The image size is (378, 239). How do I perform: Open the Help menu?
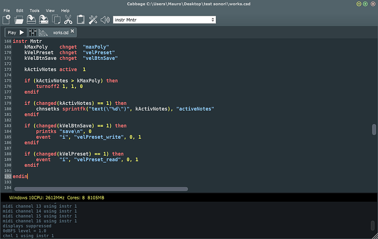(x=65, y=10)
